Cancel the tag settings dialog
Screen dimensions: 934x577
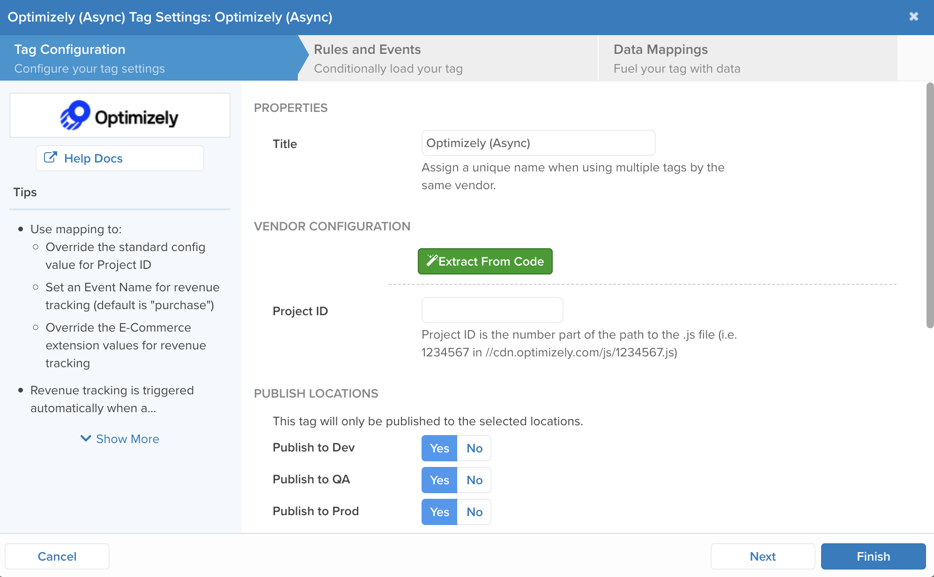click(57, 556)
